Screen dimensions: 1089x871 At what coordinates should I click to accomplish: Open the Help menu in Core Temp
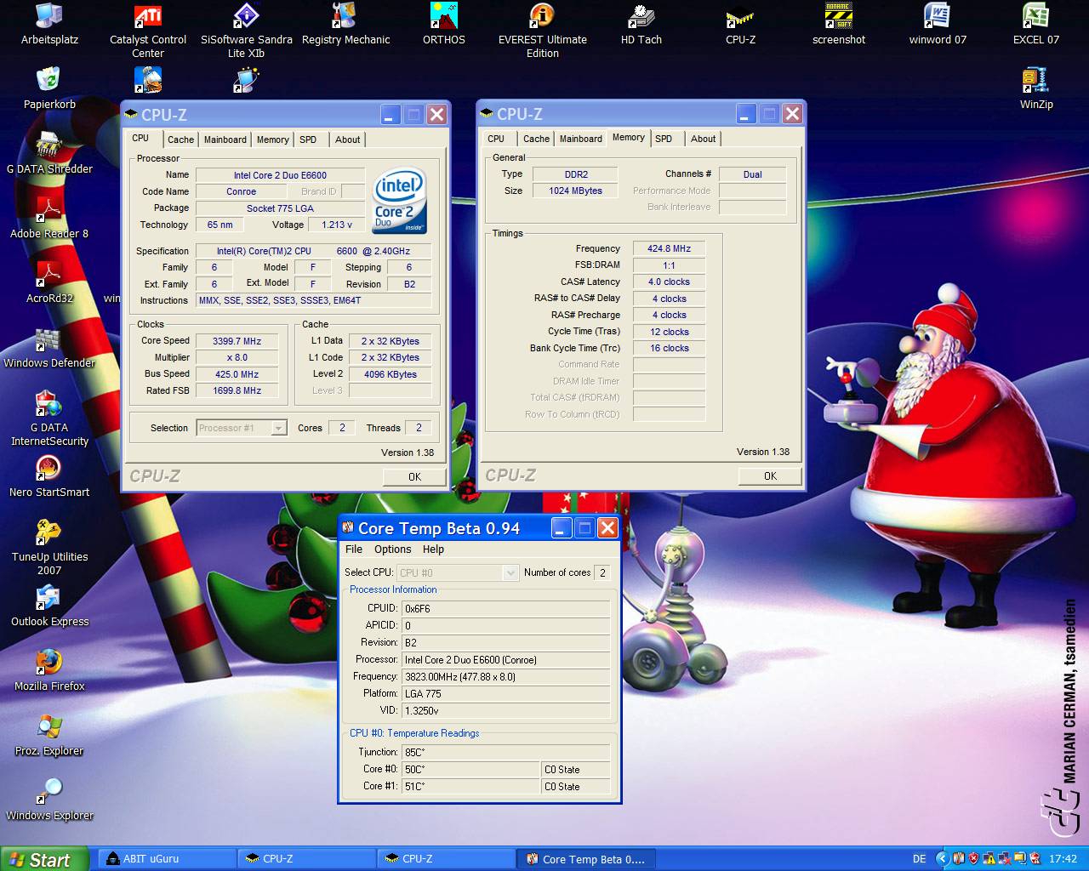433,549
